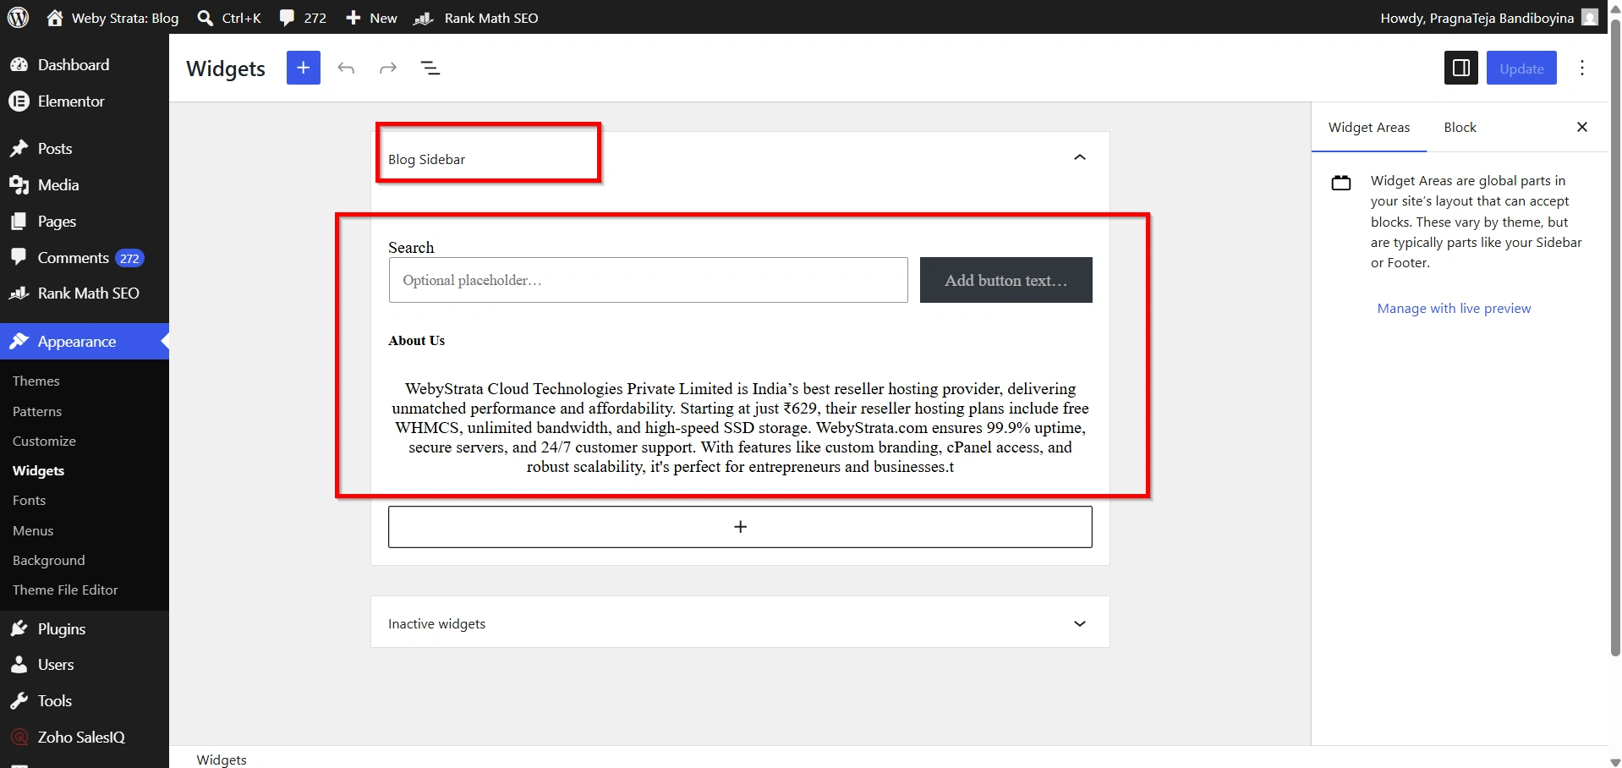Click the Blog Sidebar title
The width and height of the screenshot is (1622, 768).
426,160
